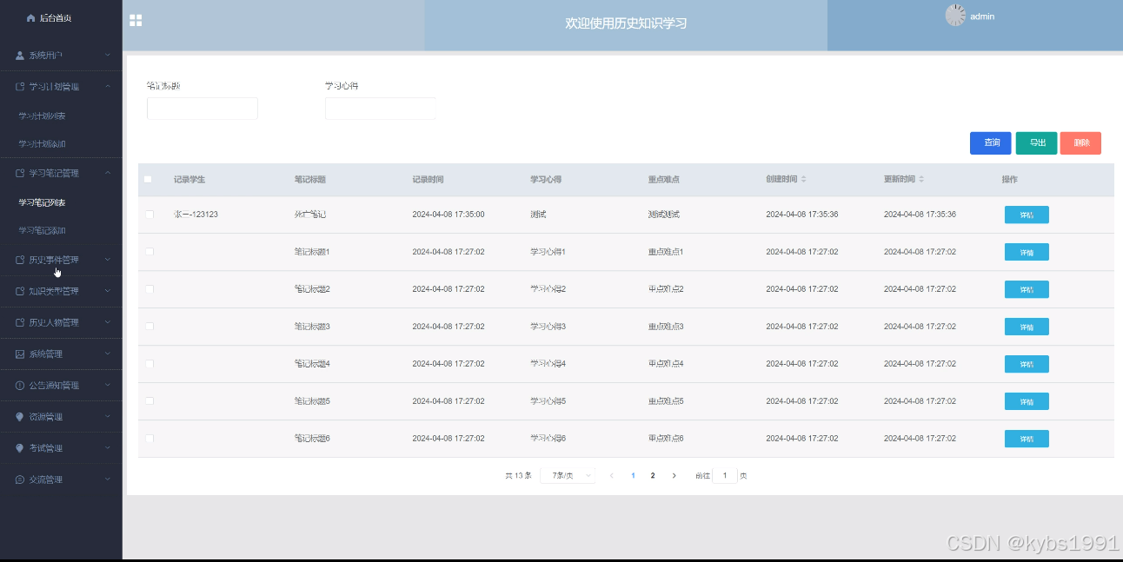This screenshot has height=562, width=1123.
Task: Tick the checkbox for the 笔记标题1 row
Action: point(150,251)
